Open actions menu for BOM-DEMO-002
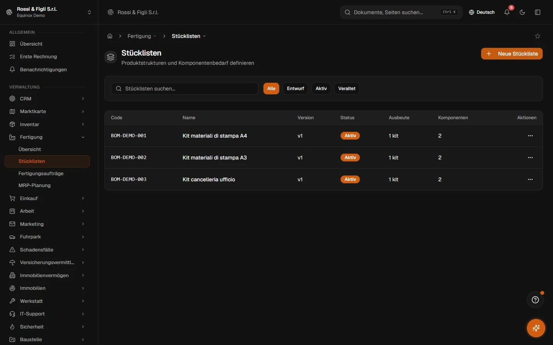 (x=530, y=158)
